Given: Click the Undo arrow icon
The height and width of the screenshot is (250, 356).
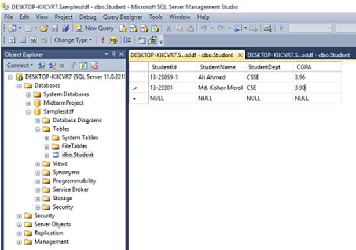Looking at the screenshot, I should (204, 28).
